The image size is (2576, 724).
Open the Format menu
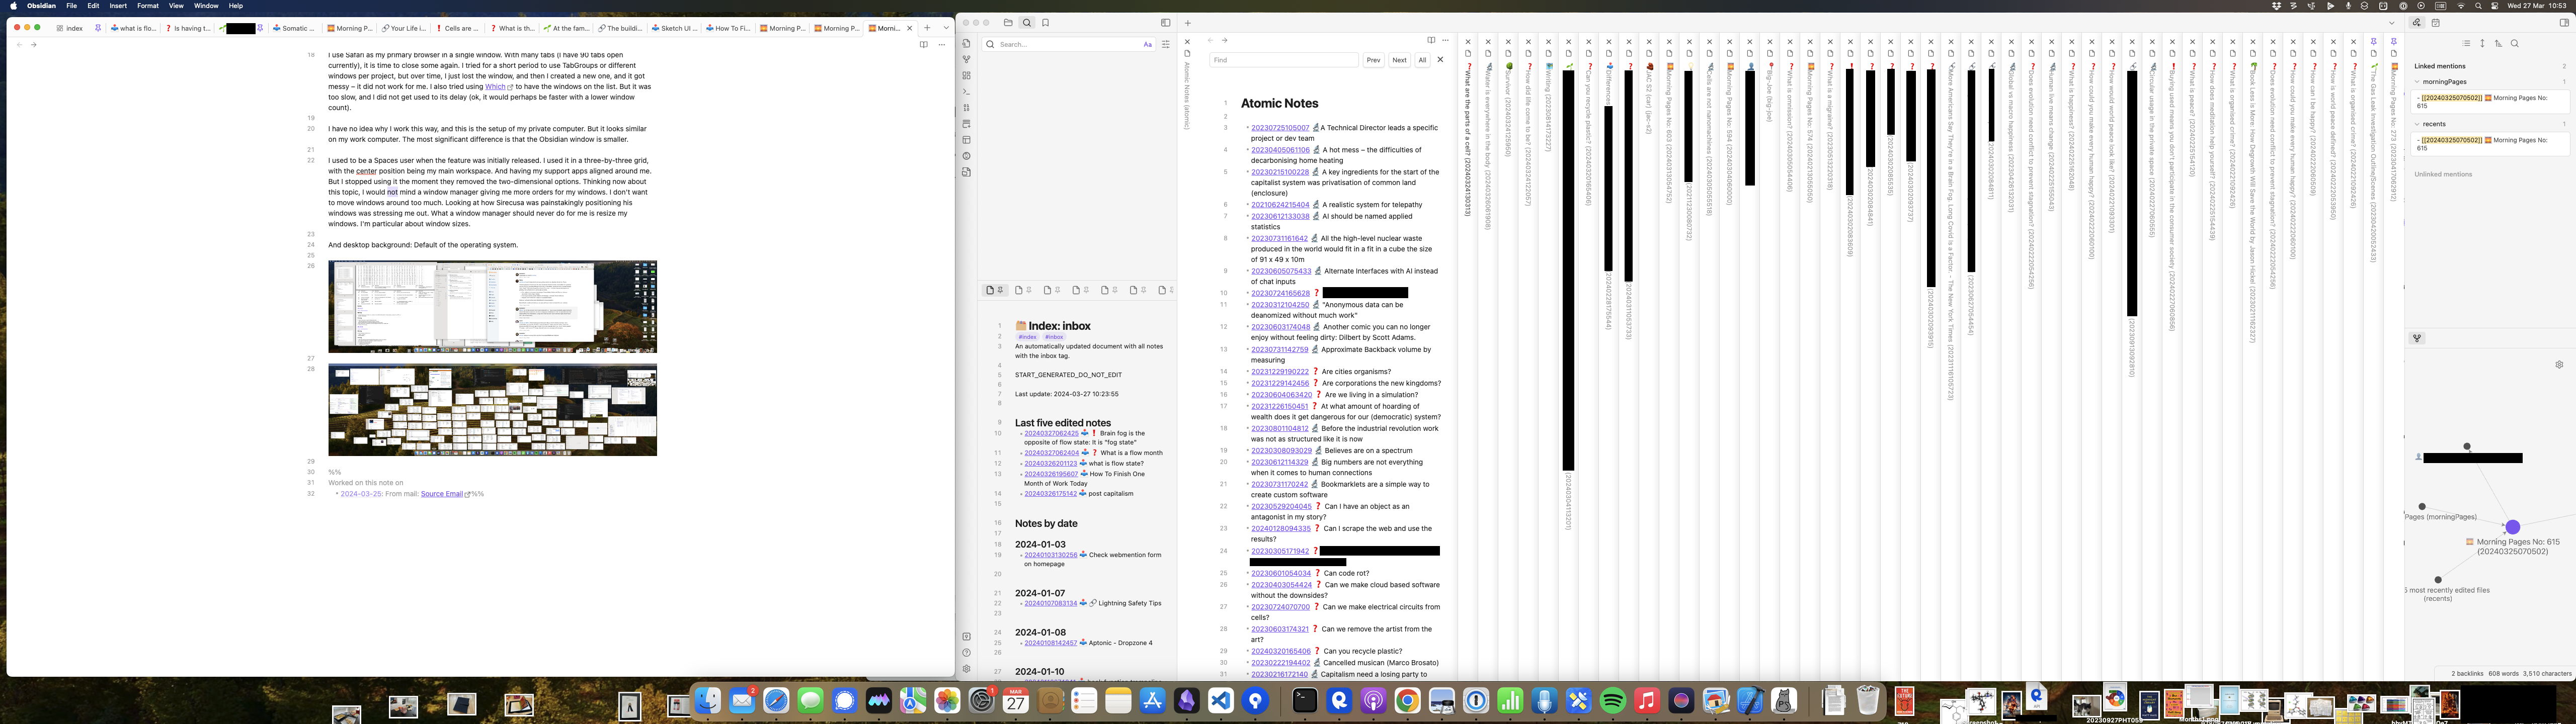click(147, 6)
